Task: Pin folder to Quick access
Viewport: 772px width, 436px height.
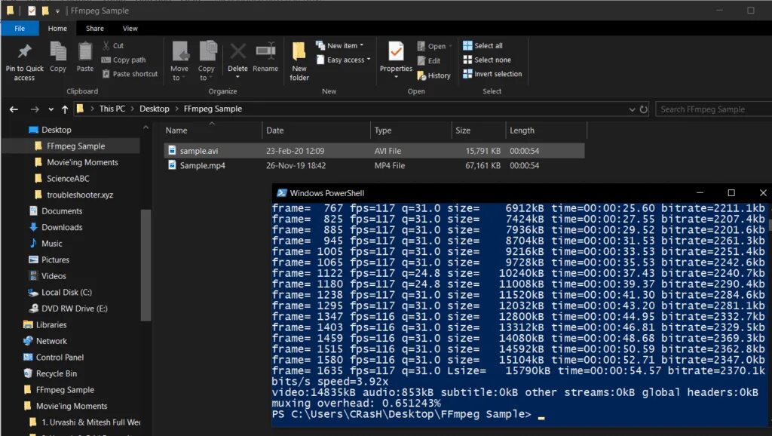Action: point(24,62)
